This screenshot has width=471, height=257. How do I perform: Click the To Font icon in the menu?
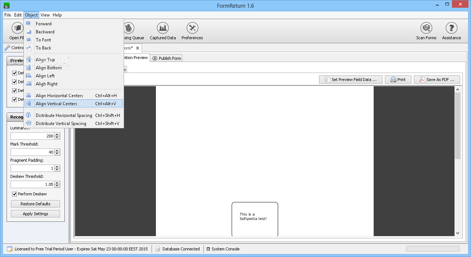tap(29, 40)
